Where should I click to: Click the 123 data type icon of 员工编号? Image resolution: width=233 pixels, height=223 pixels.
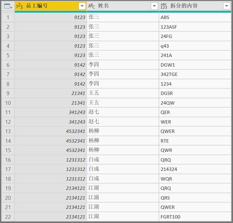click(x=19, y=6)
